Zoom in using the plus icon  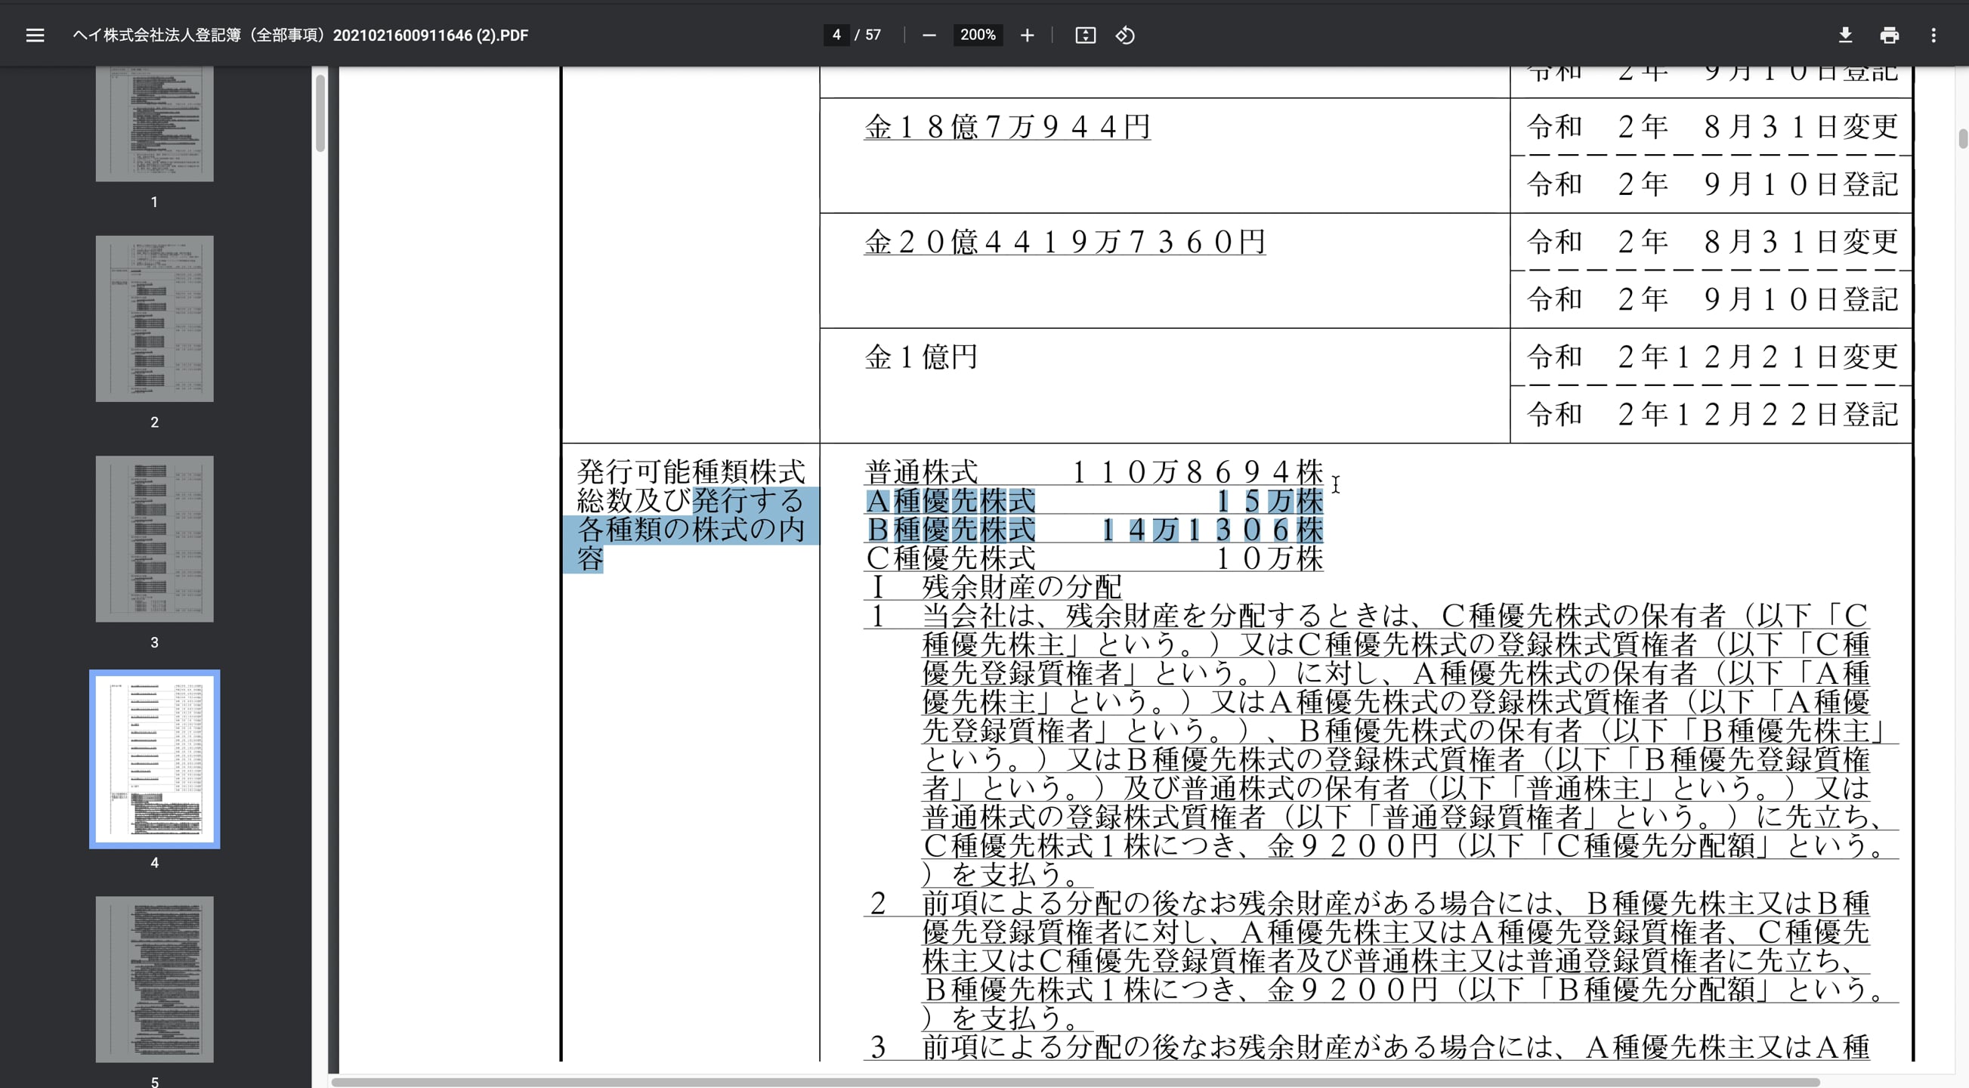point(1027,36)
